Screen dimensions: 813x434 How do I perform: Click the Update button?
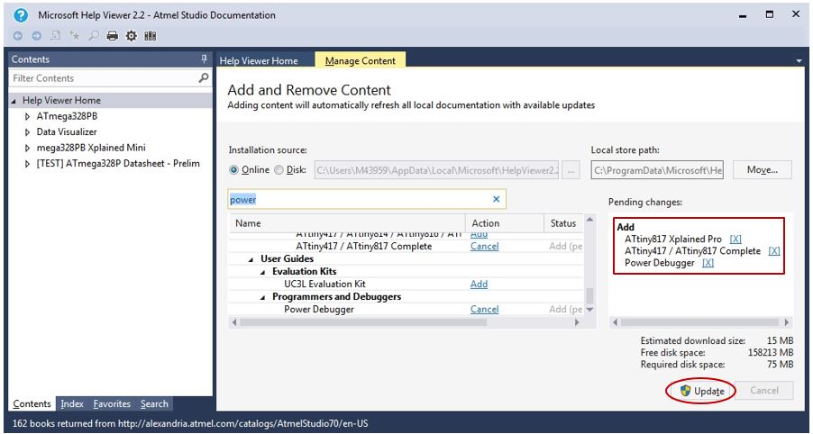click(701, 391)
